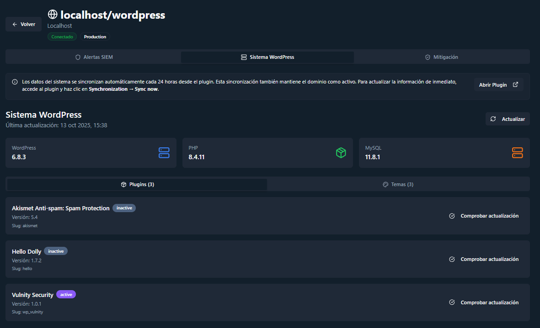Click the Conectado status badge
Screen dimensions: 540x328
62,37
